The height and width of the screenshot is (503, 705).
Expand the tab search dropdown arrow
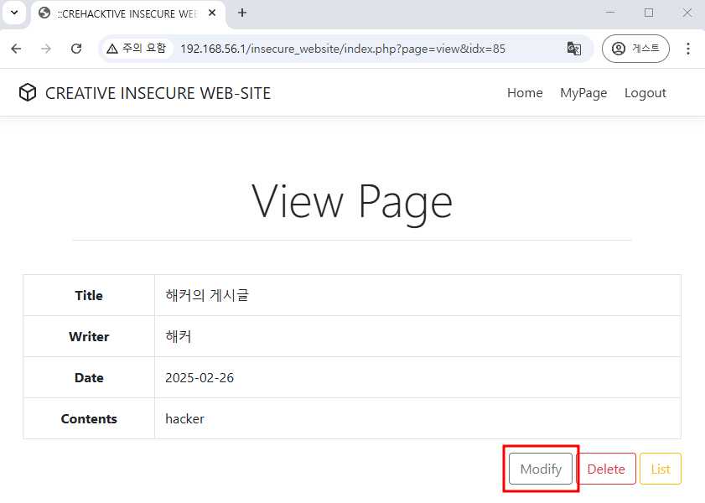tap(14, 13)
